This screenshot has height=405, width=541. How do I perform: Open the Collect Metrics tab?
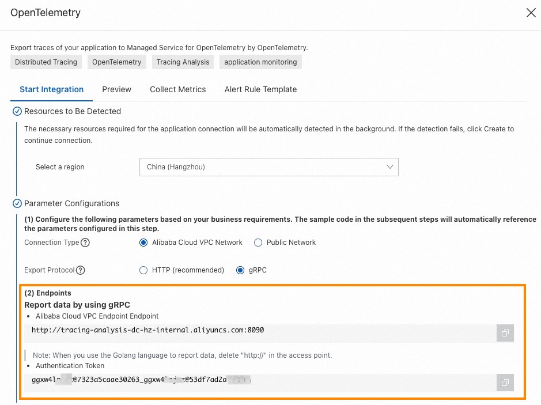pos(177,90)
